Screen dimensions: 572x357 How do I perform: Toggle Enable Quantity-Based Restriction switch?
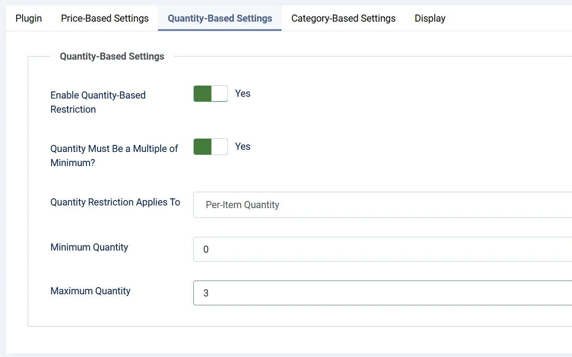click(x=211, y=94)
